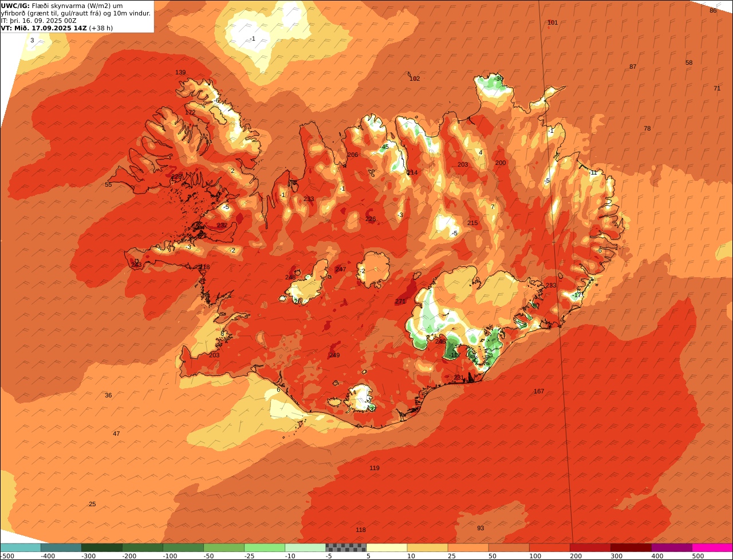The height and width of the screenshot is (560, 733).
Task: Click the map value 232
Action: click(x=222, y=226)
